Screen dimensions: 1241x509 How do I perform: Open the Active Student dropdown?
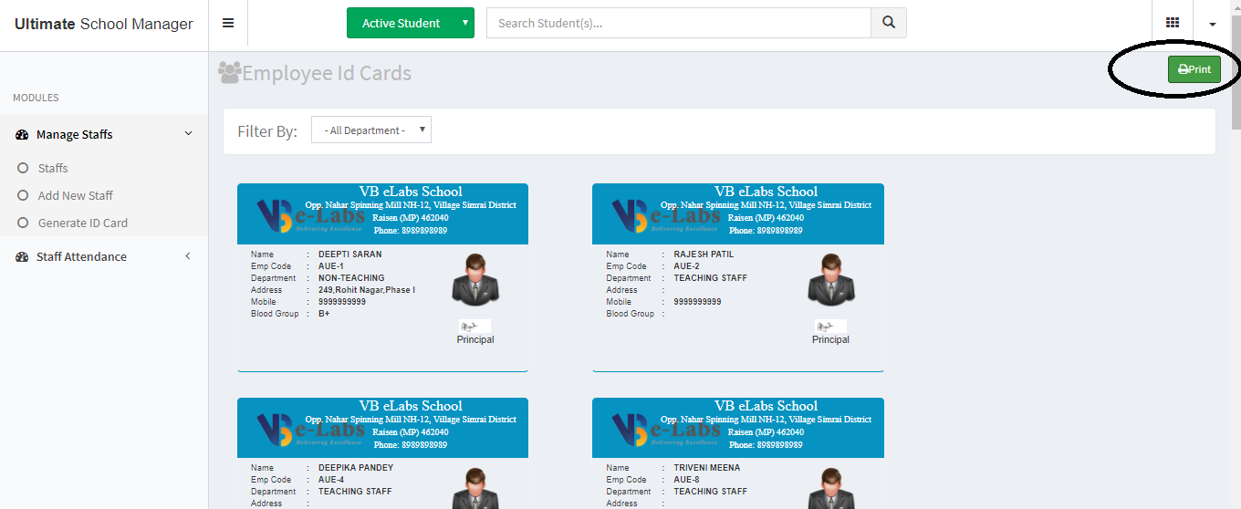(x=411, y=23)
